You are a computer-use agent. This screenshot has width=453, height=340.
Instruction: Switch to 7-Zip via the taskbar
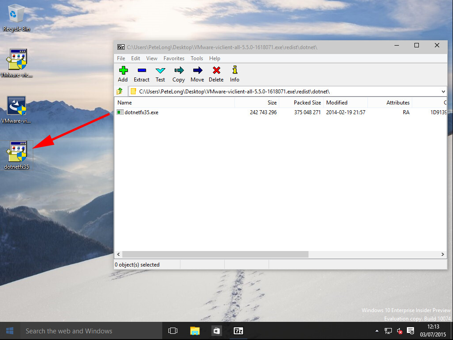coord(238,331)
